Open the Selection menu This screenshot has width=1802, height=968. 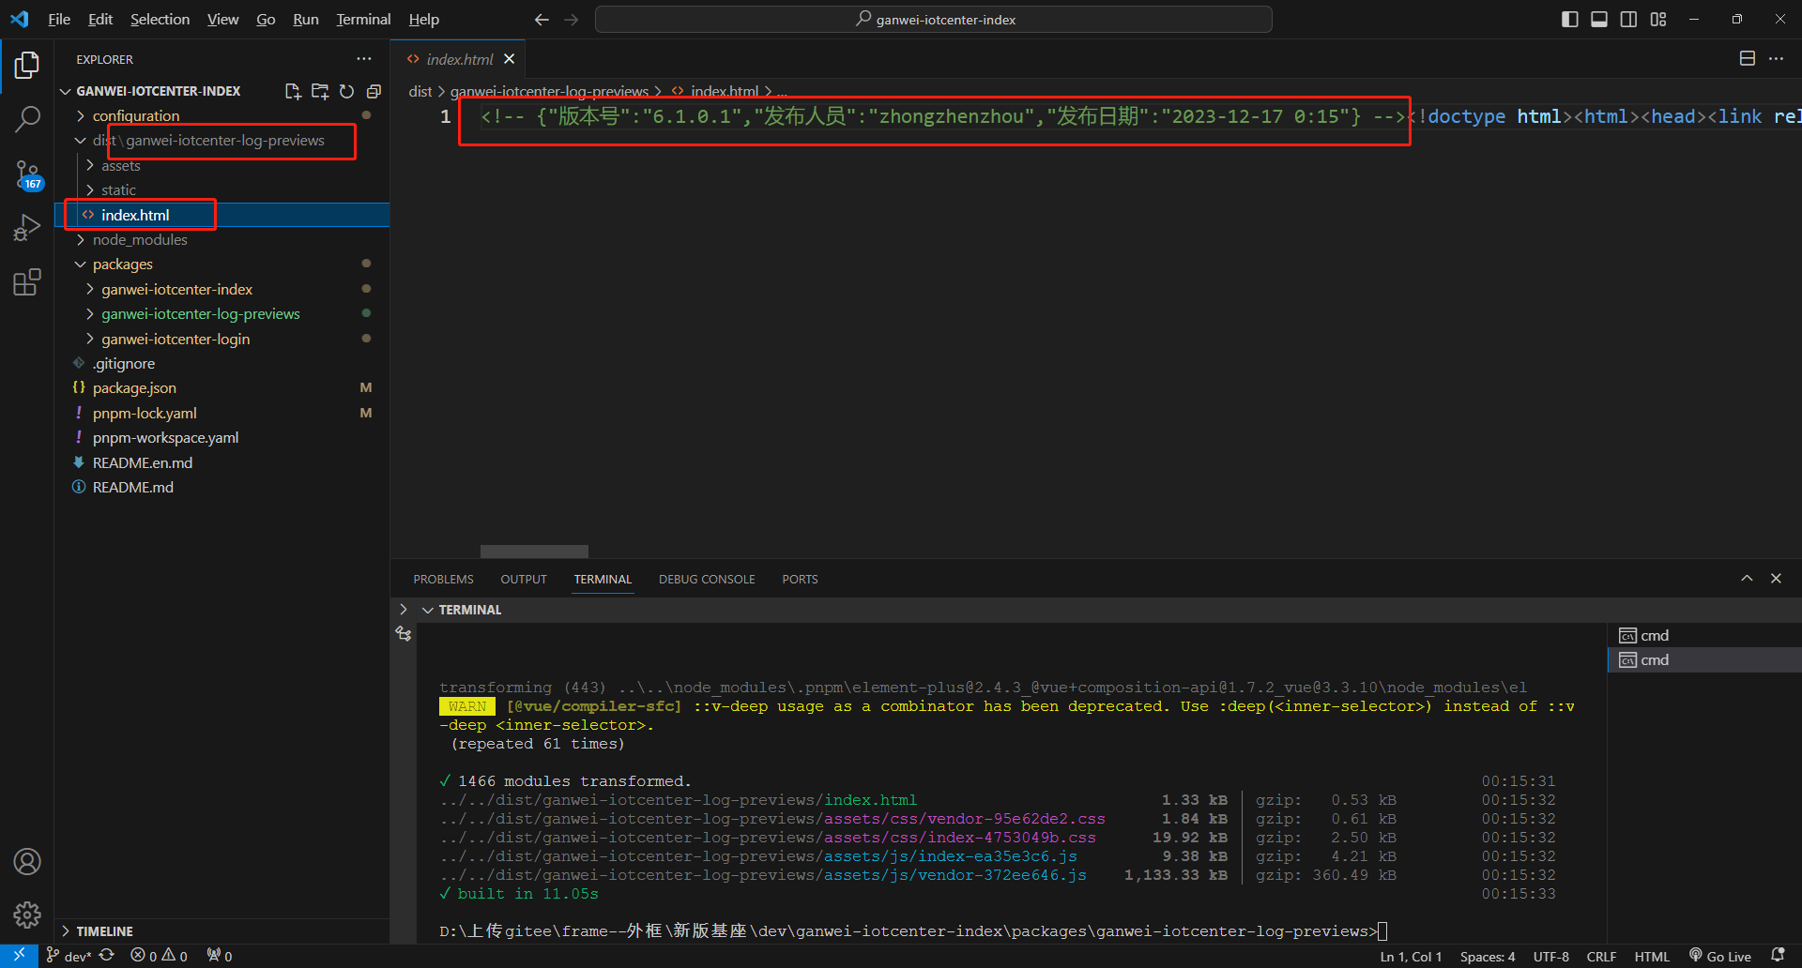(x=160, y=20)
